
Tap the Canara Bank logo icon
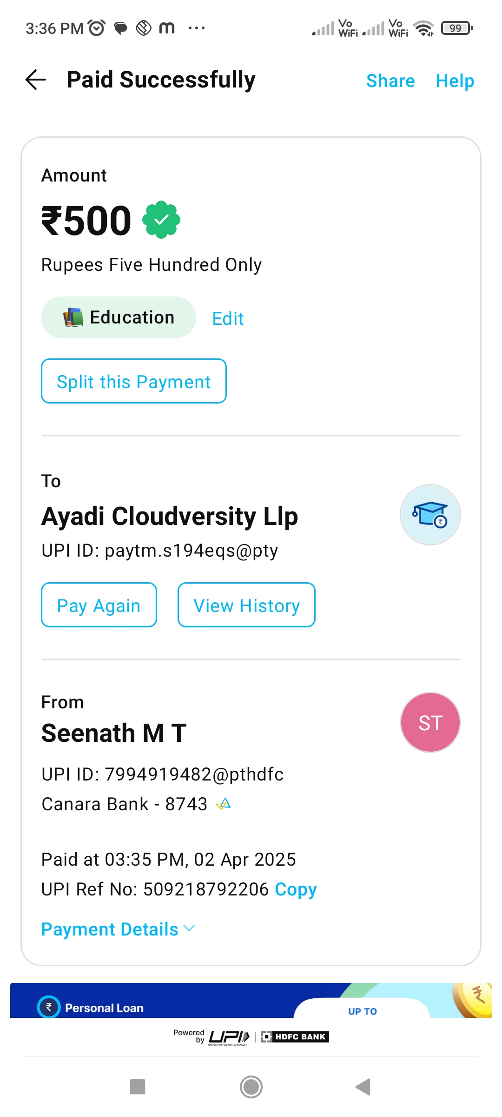(224, 804)
